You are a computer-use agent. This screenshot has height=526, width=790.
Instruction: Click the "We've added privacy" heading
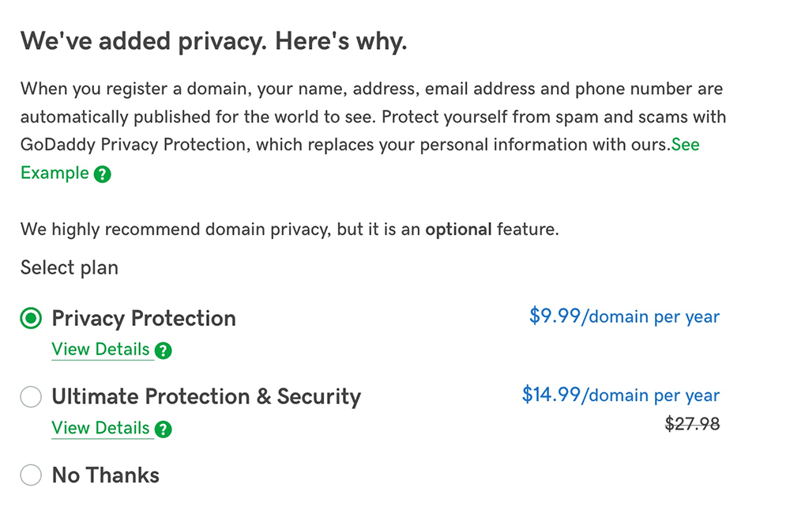[213, 41]
